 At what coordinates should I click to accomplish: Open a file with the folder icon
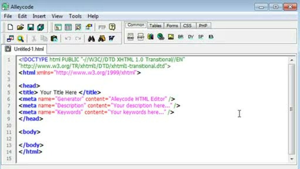[20, 27]
